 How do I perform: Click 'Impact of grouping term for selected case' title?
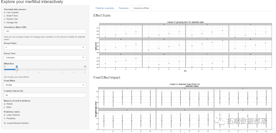click(185, 22)
